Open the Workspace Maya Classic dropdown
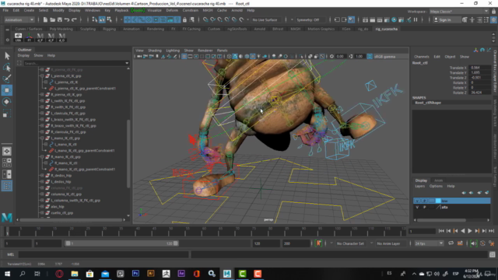The height and width of the screenshot is (280, 498). point(459,12)
